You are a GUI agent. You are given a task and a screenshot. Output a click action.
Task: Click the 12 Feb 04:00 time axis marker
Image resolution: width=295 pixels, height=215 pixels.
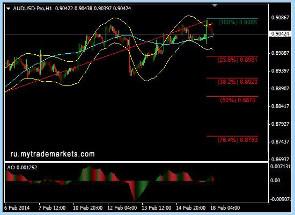[x=122, y=208]
